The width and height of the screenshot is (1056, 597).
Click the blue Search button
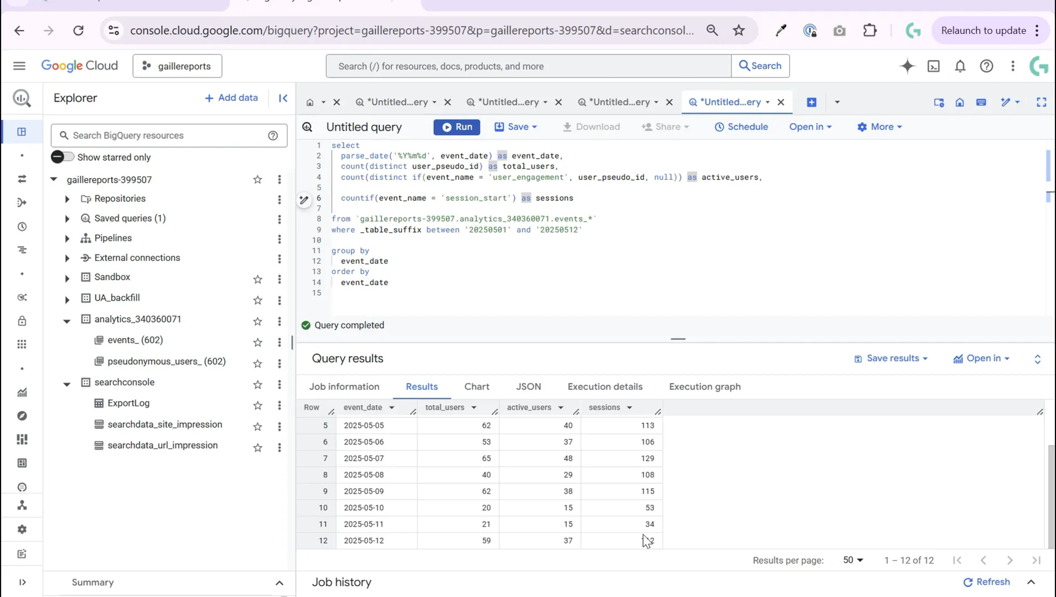760,66
